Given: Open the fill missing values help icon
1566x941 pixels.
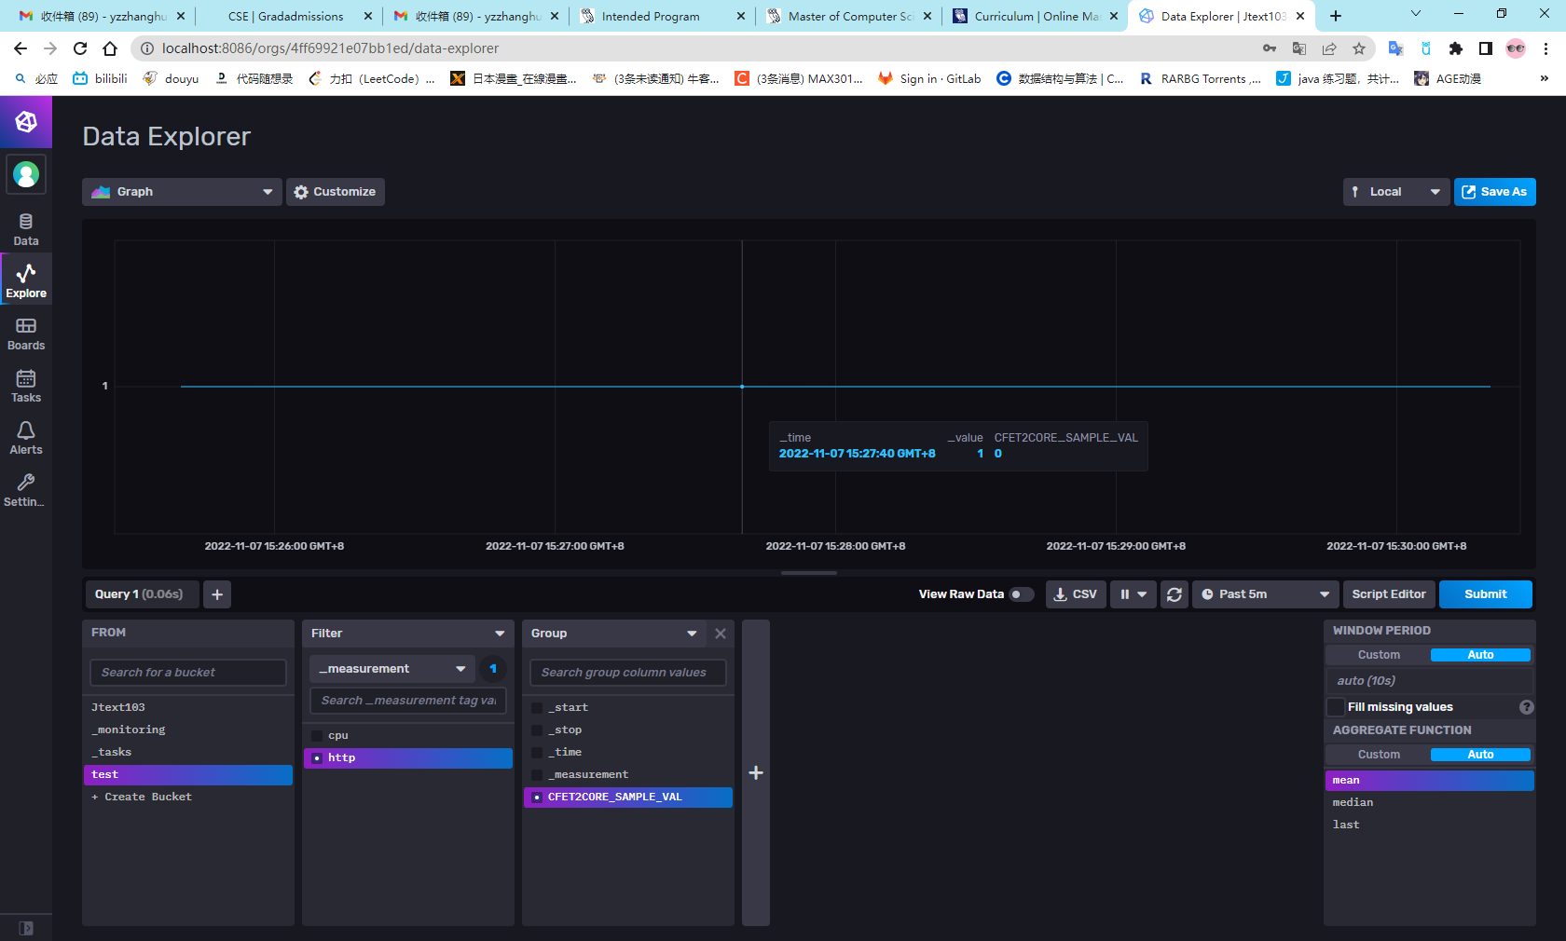Looking at the screenshot, I should 1527,707.
